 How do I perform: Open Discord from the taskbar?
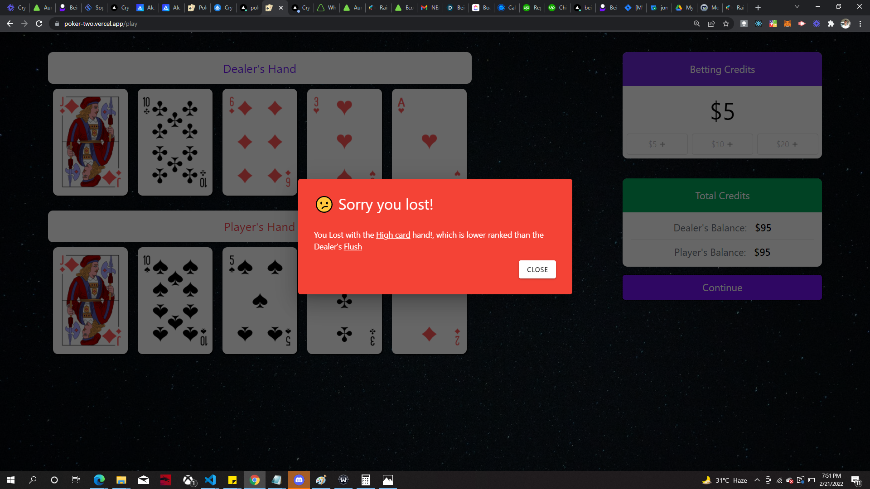click(x=299, y=480)
